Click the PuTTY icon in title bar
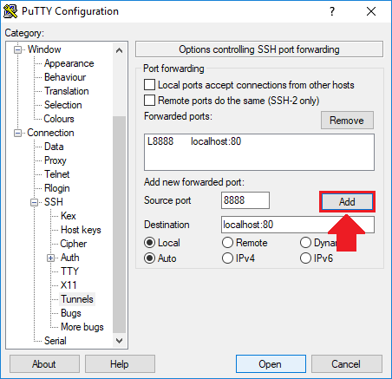 (10, 11)
